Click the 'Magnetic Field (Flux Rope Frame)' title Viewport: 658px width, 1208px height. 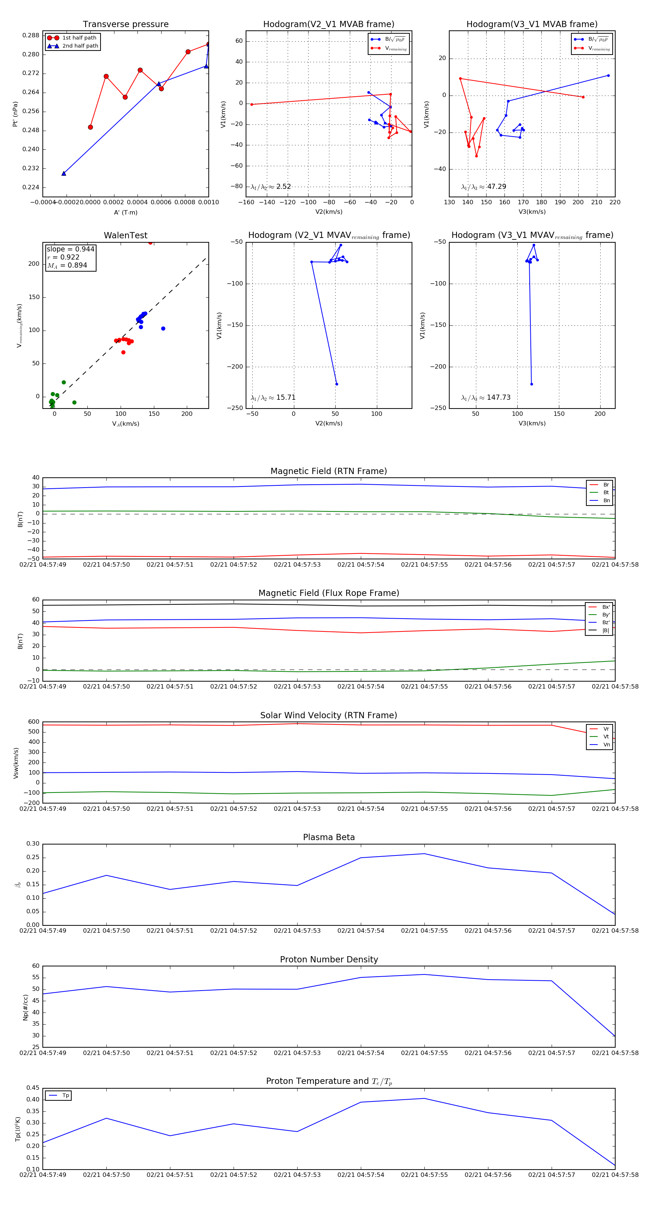point(329,593)
